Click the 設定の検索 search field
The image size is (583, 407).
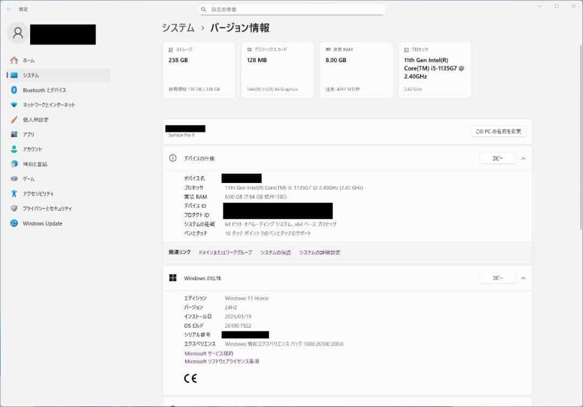tap(291, 9)
